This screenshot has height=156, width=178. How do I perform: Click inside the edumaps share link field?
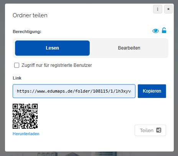pos(74,91)
